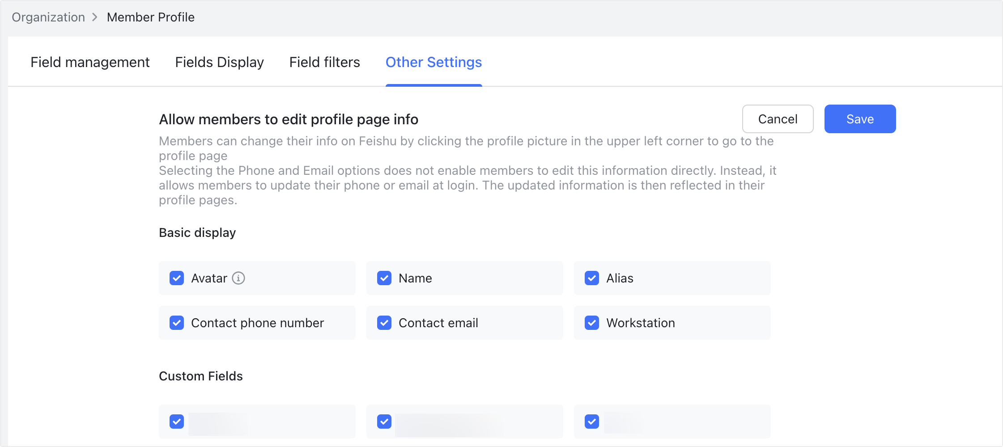
Task: Toggle first custom field checkbox
Action: [177, 422]
